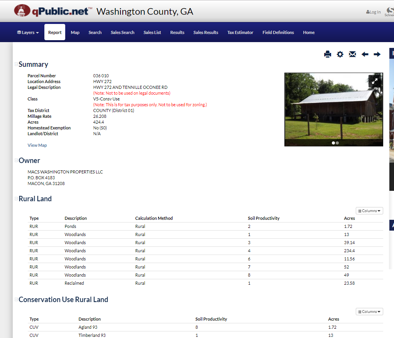Click the email envelope icon
Viewport: 394px width, 338px height.
352,54
